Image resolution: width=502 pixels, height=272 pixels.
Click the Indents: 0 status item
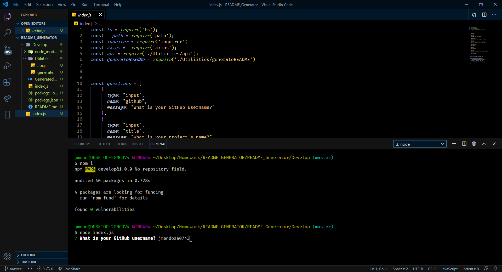point(471,269)
